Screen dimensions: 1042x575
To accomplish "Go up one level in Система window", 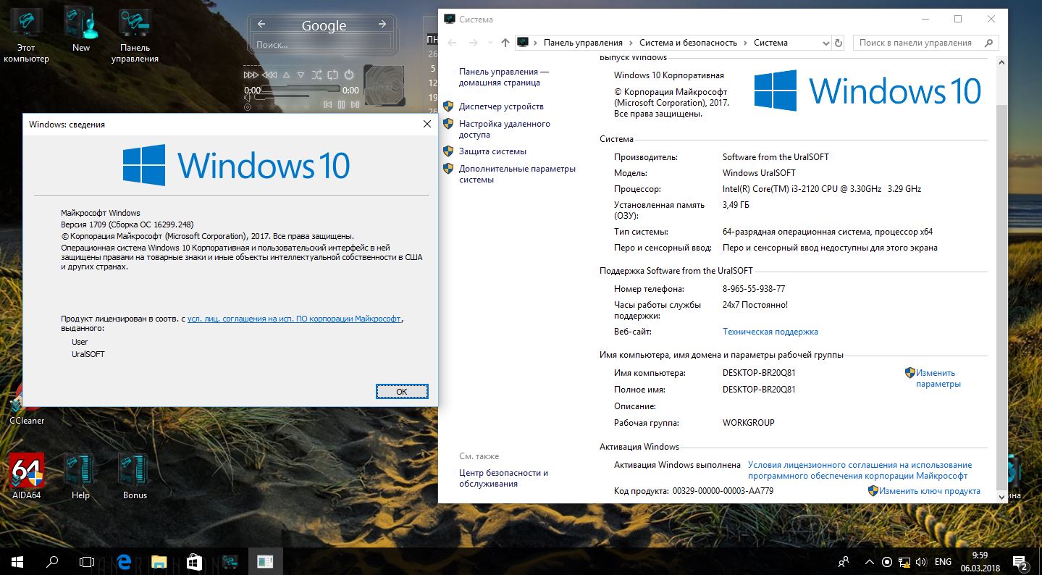I will point(505,43).
